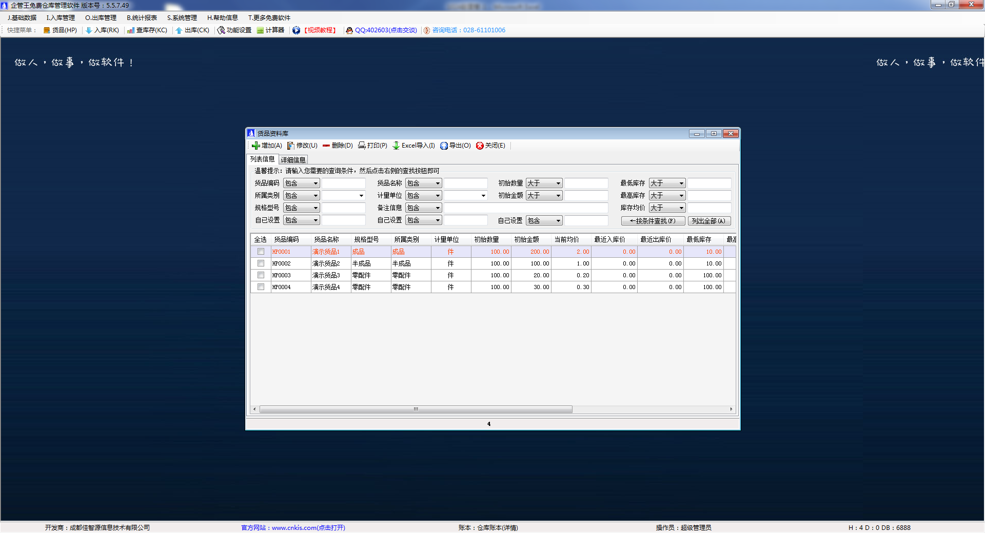Viewport: 985px width, 533px height.
Task: Click the QQ:402603 chat contact
Action: click(x=381, y=30)
